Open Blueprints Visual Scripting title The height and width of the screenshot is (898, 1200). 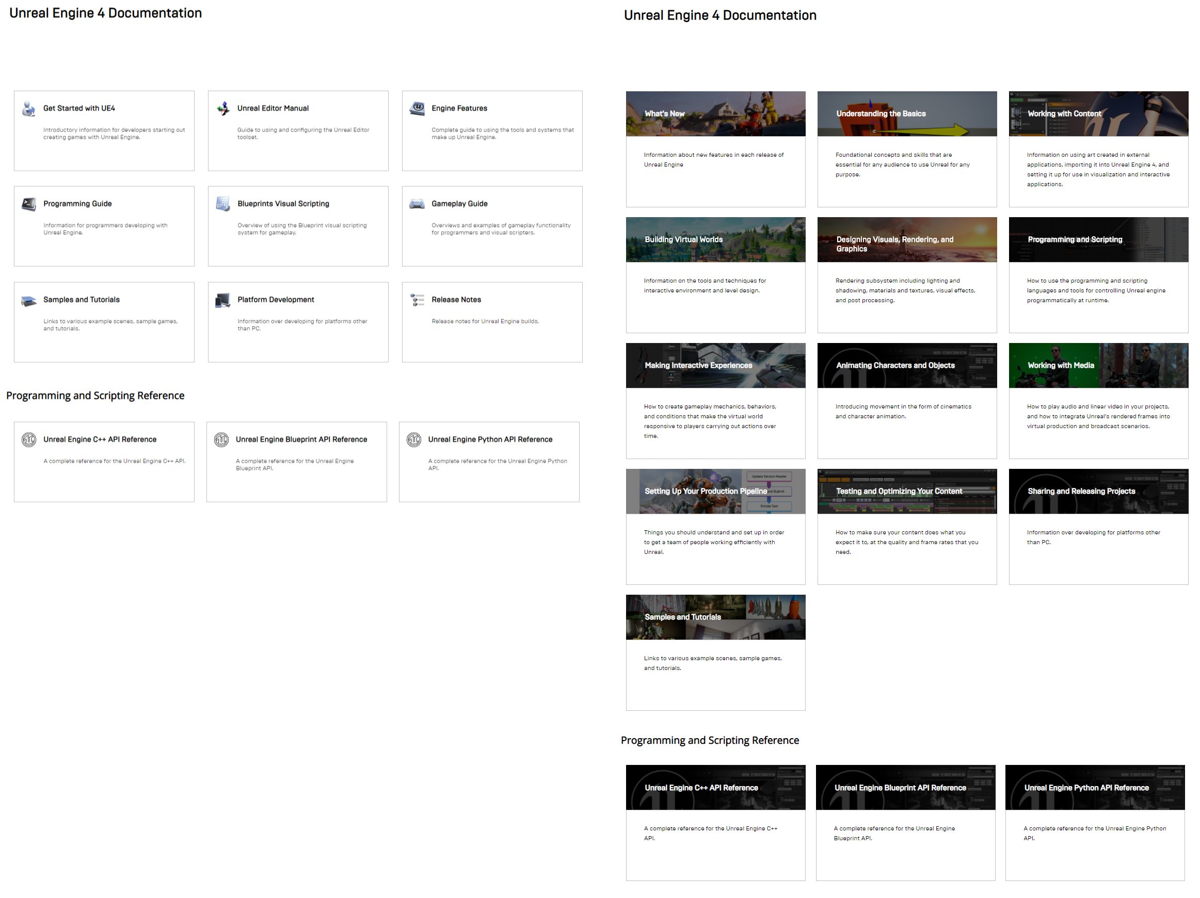283,204
